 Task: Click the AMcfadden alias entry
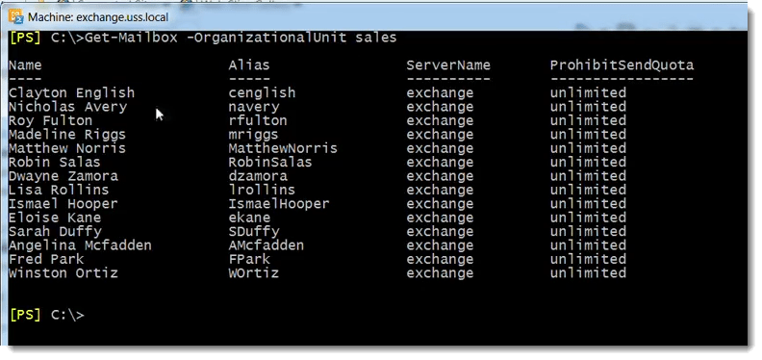pyautogui.click(x=267, y=245)
